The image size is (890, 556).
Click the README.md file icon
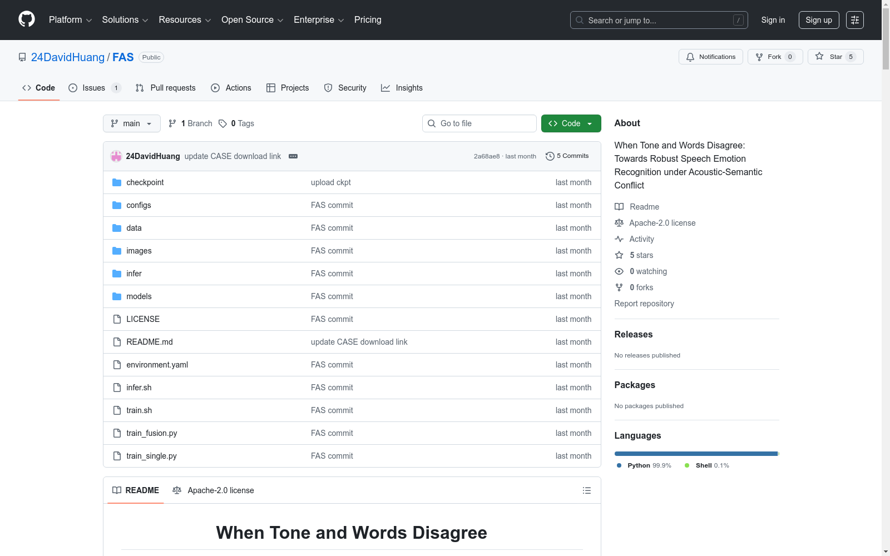click(x=117, y=342)
